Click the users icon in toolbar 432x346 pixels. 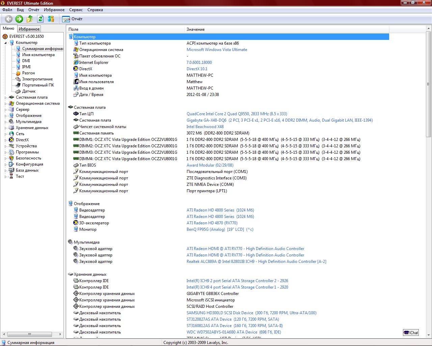pos(51,19)
